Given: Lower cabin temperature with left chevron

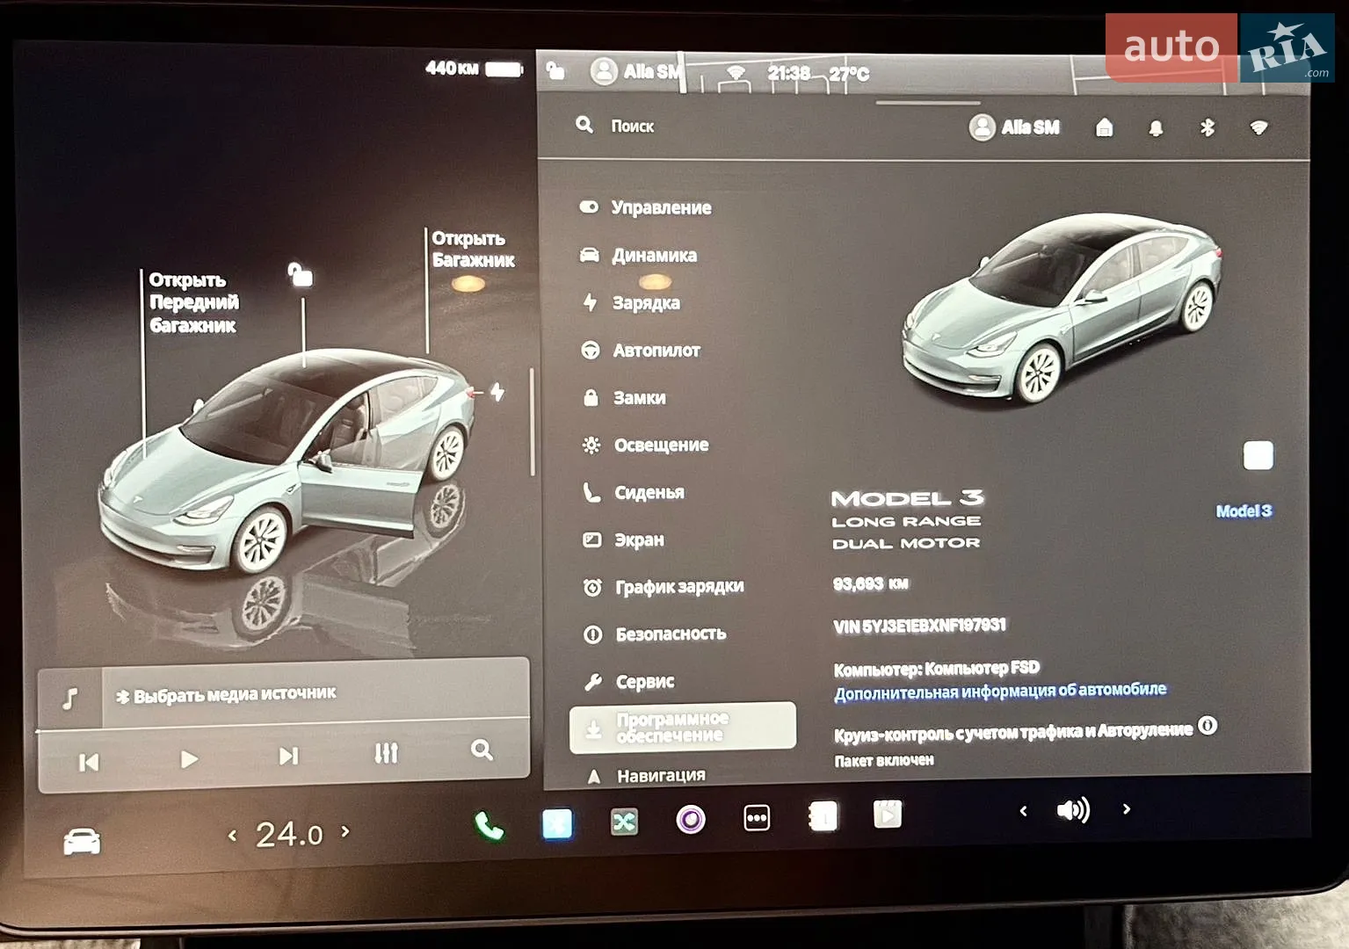Looking at the screenshot, I should pos(232,836).
